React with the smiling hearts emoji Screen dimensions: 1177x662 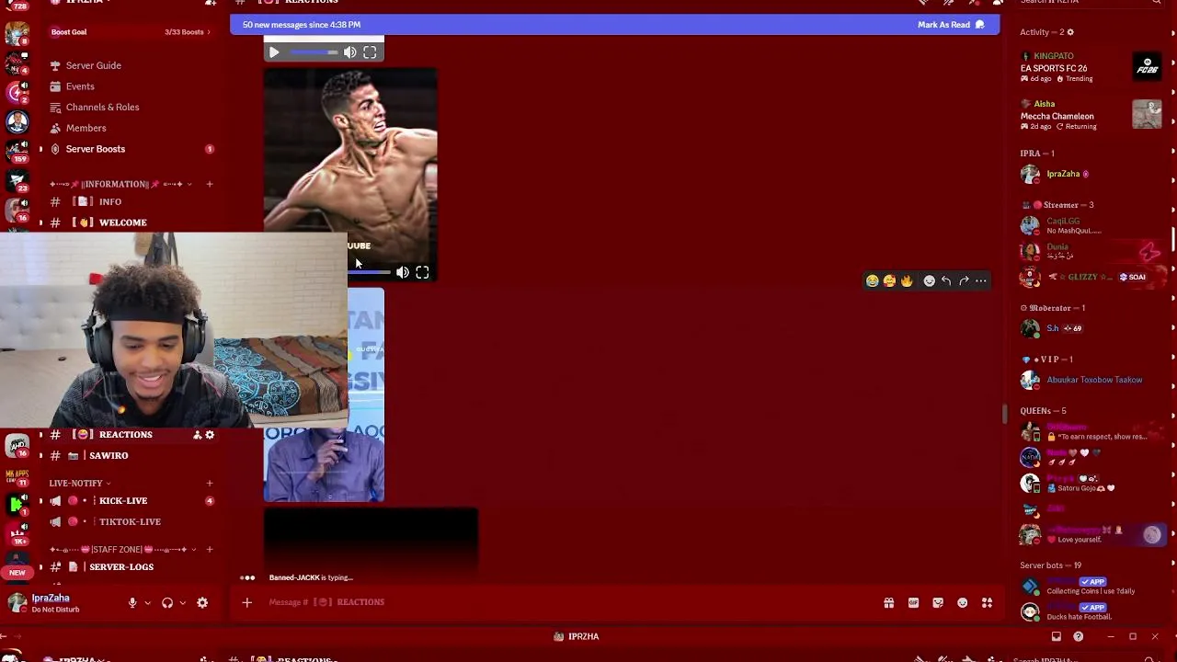coord(889,280)
